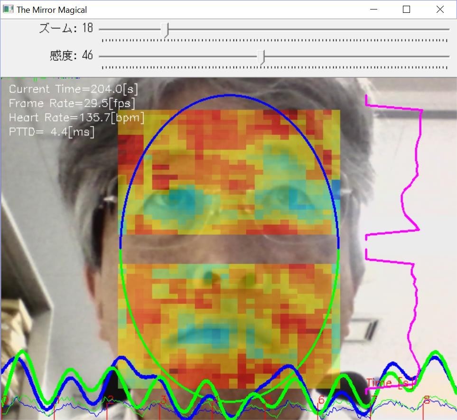Click the time axis marker labeled 6
The width and height of the screenshot is (457, 420).
[x=321, y=400]
